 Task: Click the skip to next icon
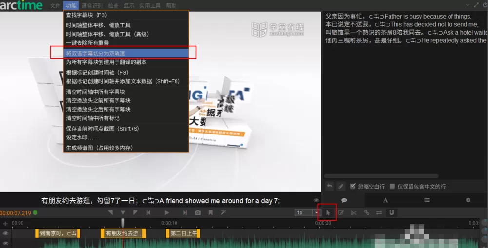185,213
